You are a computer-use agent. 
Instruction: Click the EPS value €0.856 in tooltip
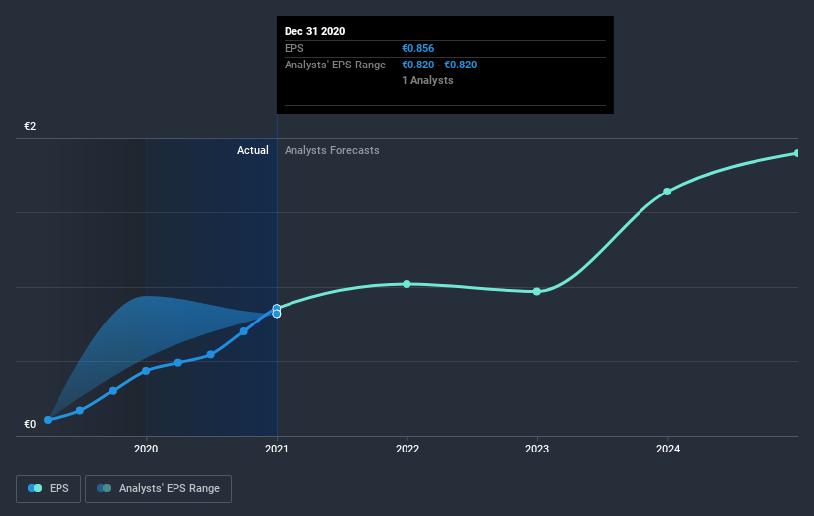(x=417, y=48)
